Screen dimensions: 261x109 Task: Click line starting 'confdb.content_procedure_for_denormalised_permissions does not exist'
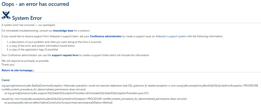point(44,90)
